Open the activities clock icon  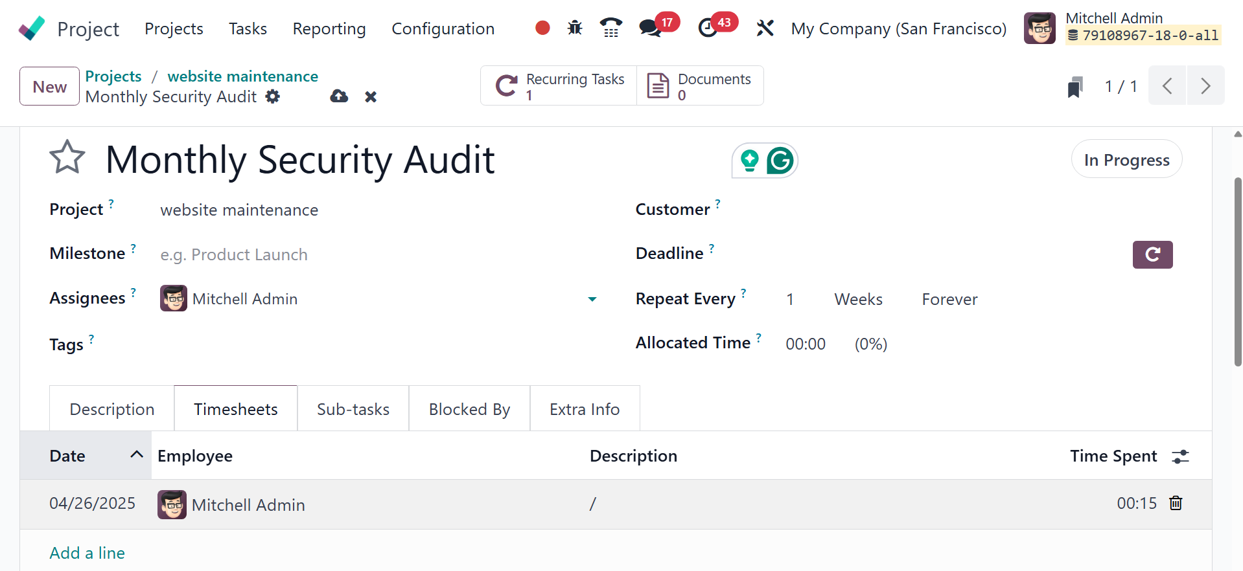[708, 28]
